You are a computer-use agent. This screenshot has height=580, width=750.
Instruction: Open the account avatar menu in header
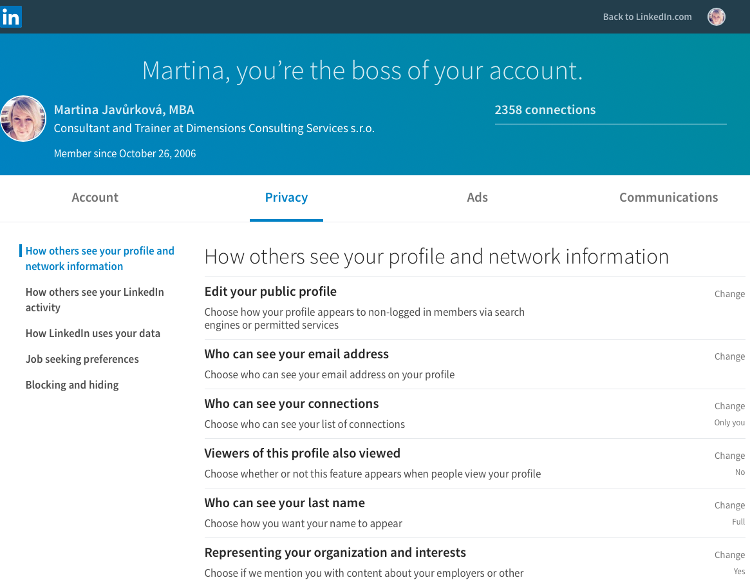click(716, 17)
